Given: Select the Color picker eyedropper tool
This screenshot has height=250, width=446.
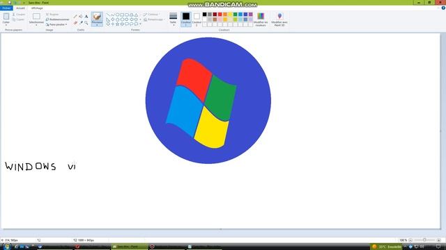Looking at the screenshot, I should coord(81,23).
